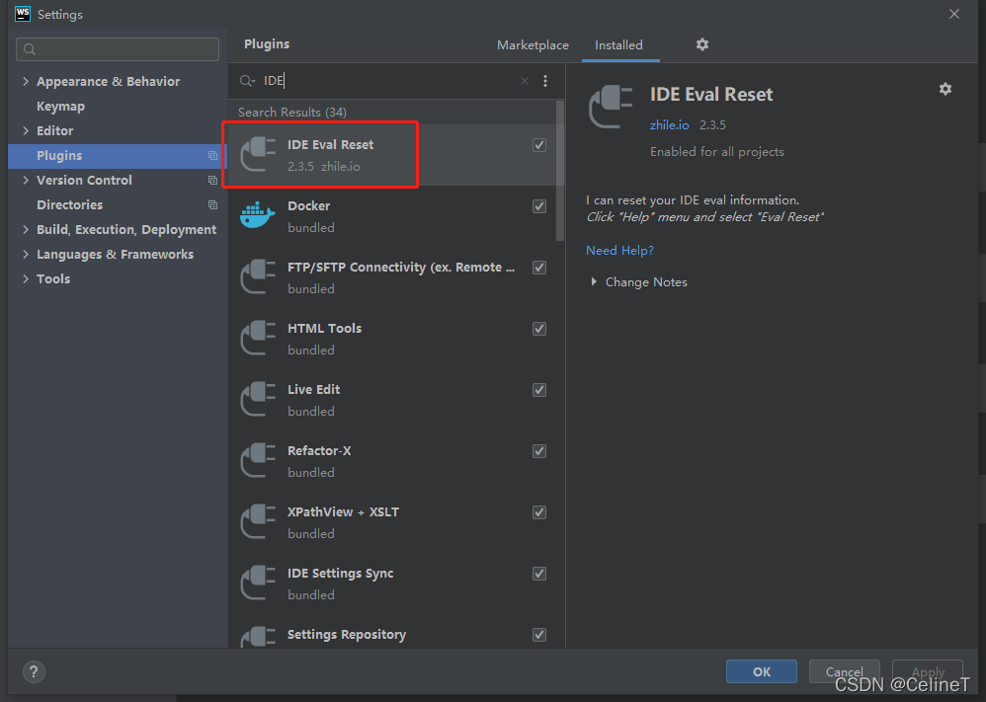Clear the plugin search text with X icon
The width and height of the screenshot is (986, 702).
coord(525,81)
